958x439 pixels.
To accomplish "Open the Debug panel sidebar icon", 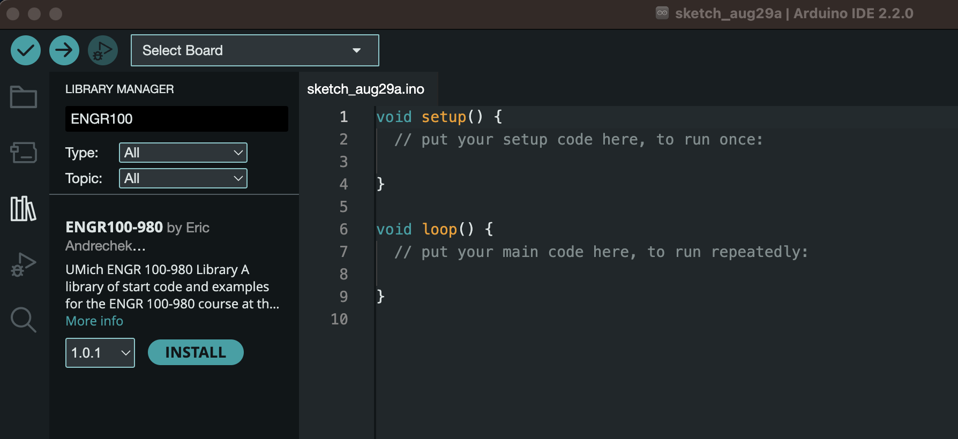I will (x=24, y=264).
